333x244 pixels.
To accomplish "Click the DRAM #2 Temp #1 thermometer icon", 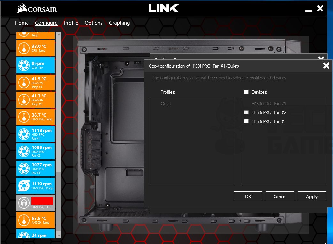I will click(24, 83).
